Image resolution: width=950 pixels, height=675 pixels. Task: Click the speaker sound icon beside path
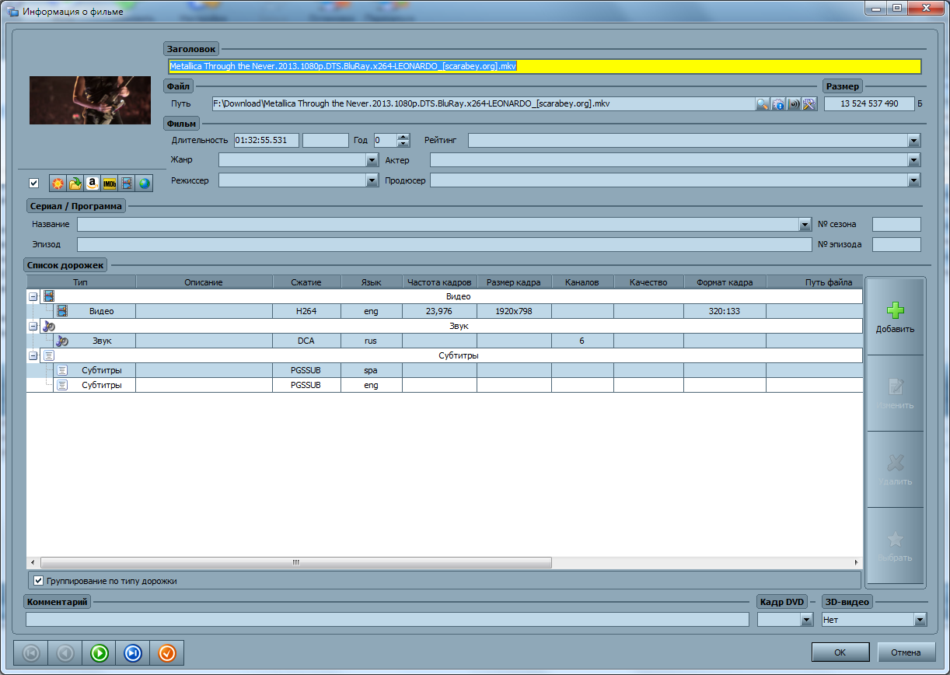pos(794,104)
